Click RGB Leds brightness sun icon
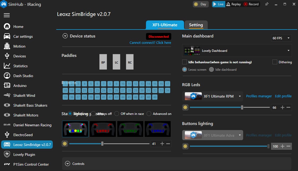 [x=185, y=107]
